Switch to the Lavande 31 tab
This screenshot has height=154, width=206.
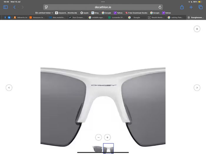click(x=117, y=17)
